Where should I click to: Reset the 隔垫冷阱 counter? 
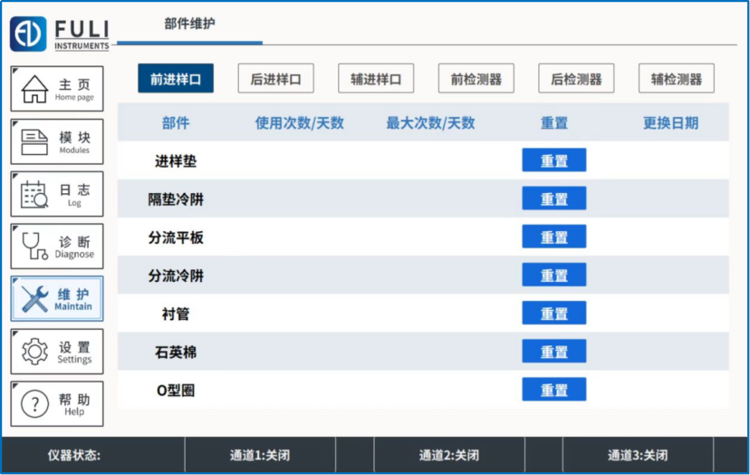tap(553, 199)
